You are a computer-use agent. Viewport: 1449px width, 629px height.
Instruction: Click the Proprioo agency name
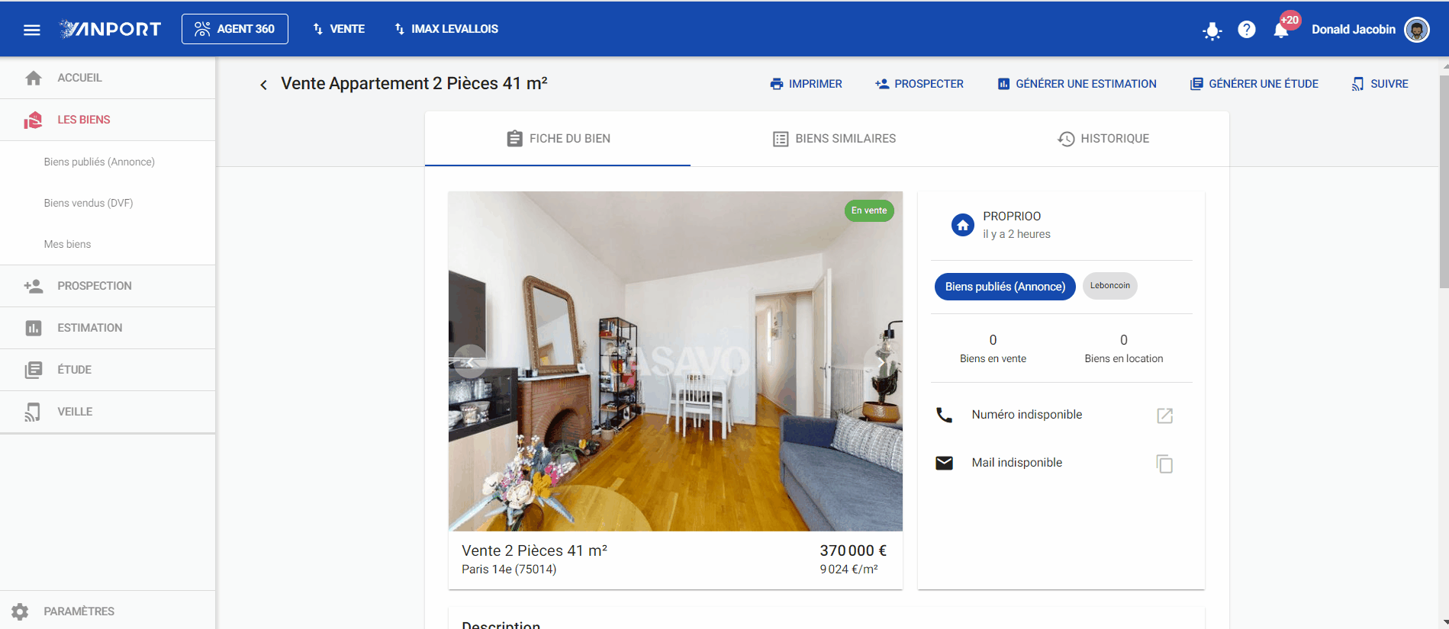point(1012,217)
